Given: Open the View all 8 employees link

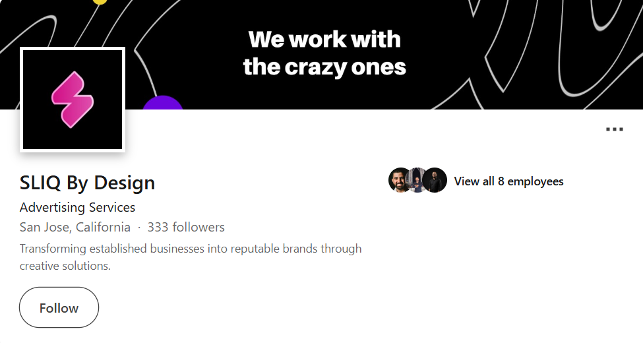Looking at the screenshot, I should [x=508, y=181].
